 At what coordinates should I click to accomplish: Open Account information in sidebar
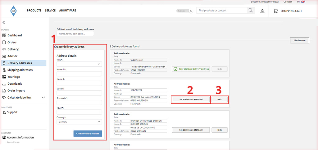click(20, 138)
